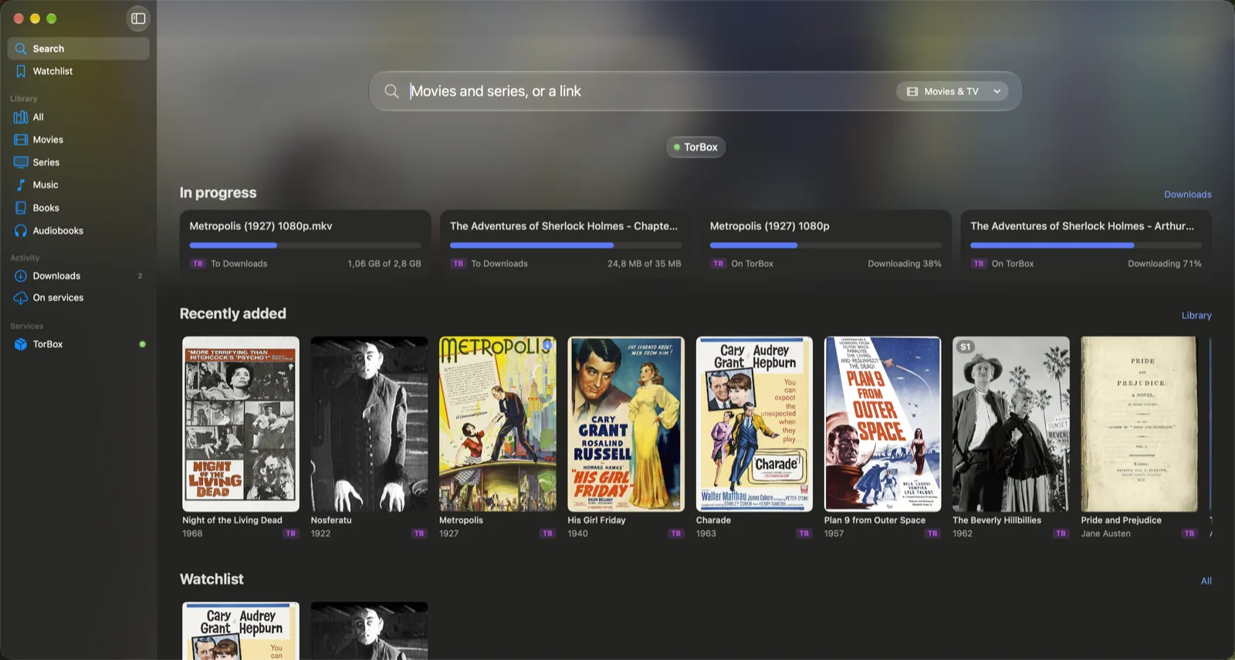Viewport: 1235px width, 660px height.
Task: Open the Sherlock Holmes - Chapte... download card
Action: [566, 244]
